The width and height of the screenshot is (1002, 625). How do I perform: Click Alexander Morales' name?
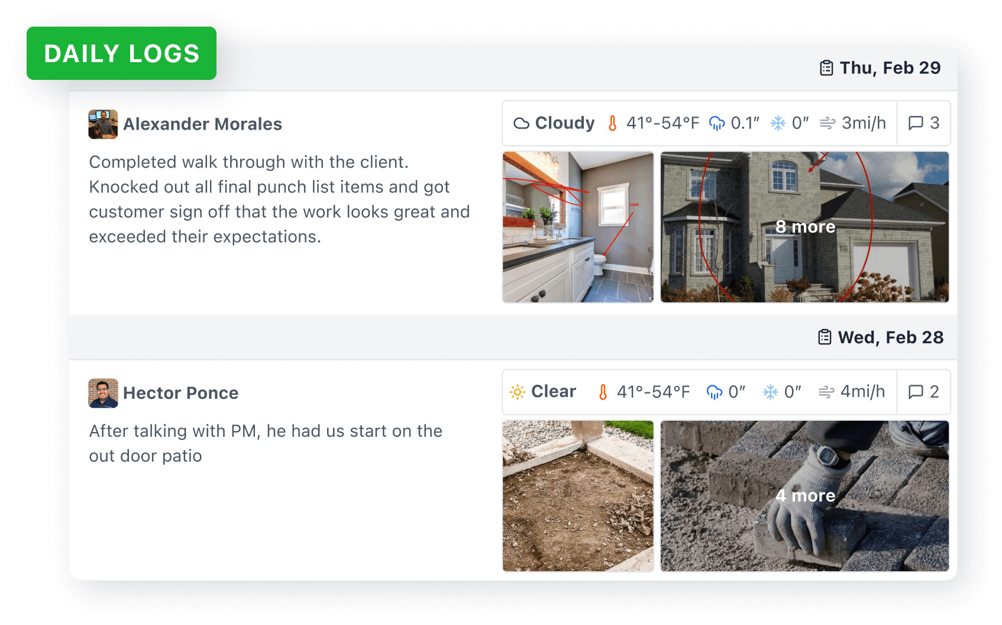pyautogui.click(x=202, y=124)
